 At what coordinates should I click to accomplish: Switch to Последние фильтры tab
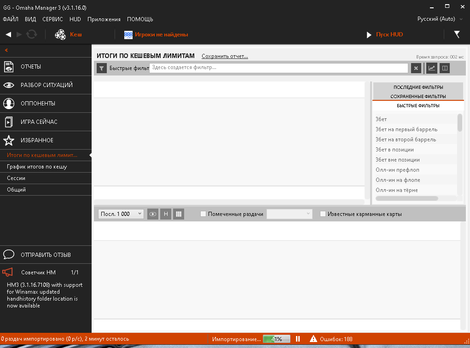click(x=418, y=87)
